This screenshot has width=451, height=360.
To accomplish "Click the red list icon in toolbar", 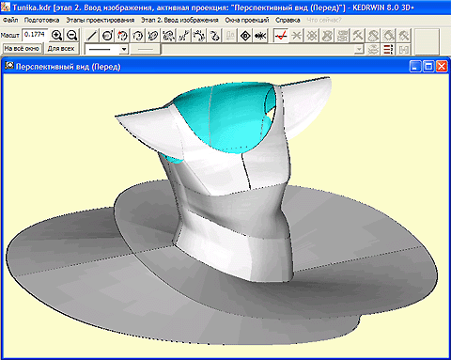I will click(388, 50).
